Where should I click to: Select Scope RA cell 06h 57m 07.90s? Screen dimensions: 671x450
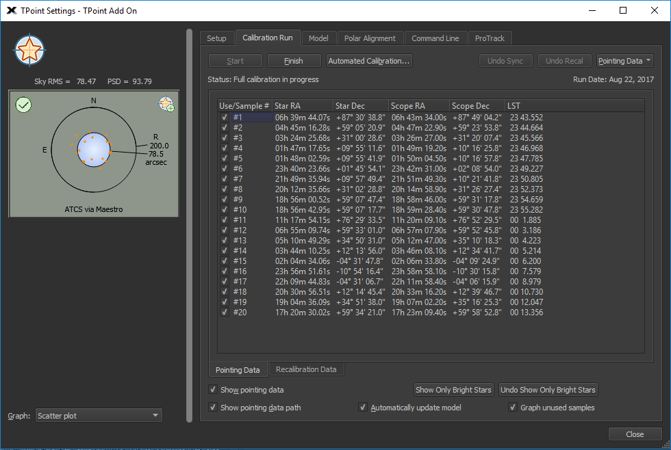tap(419, 230)
